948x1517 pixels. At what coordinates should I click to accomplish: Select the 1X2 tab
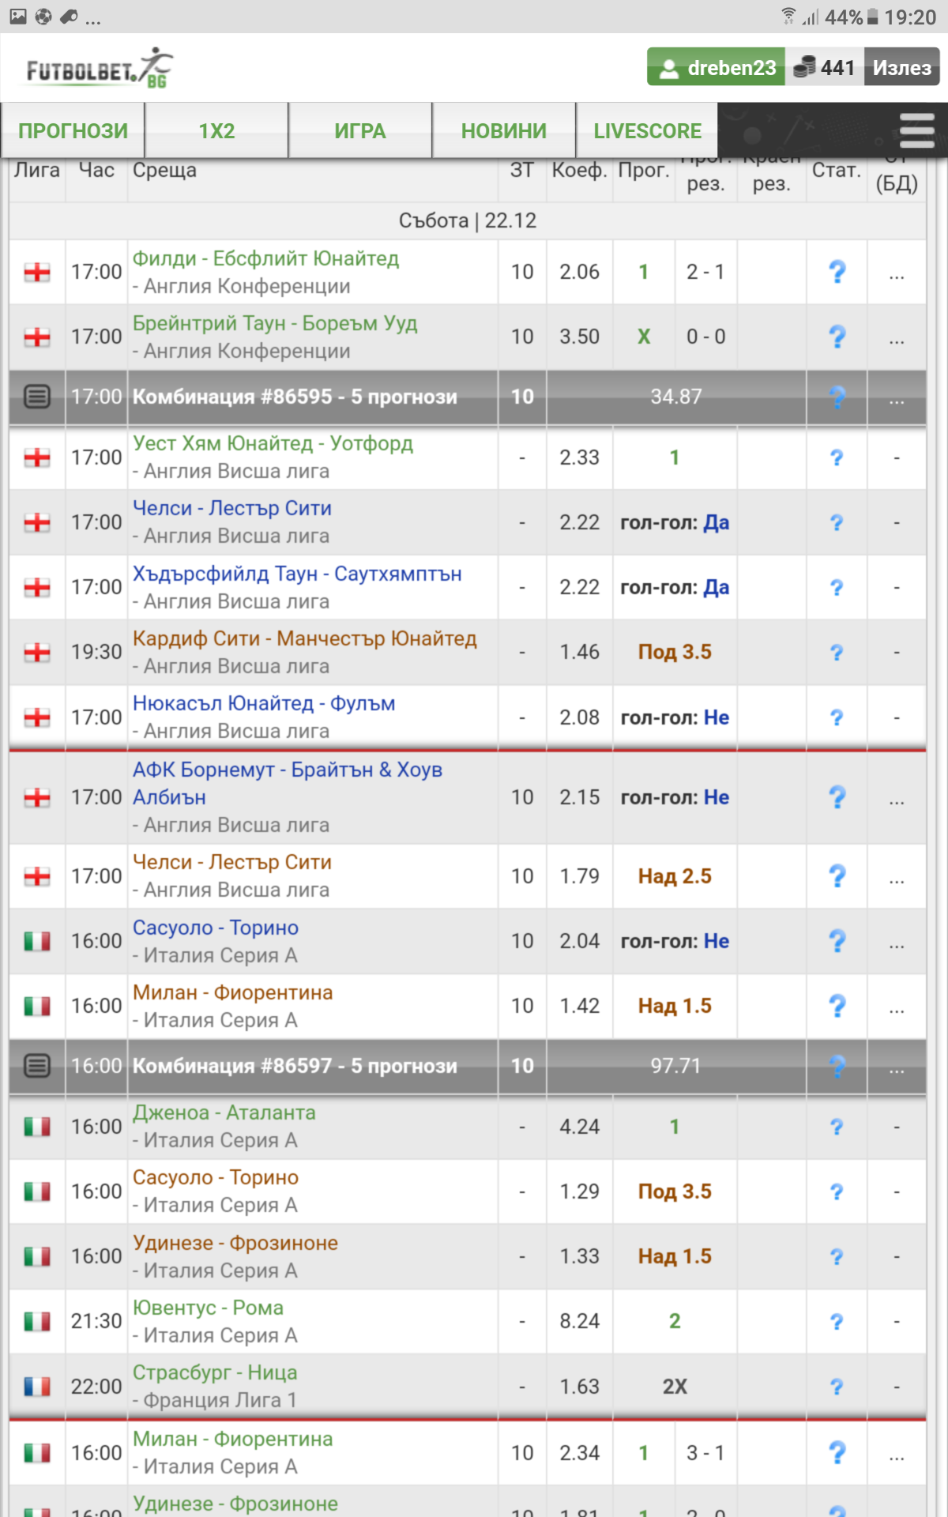pos(216,131)
